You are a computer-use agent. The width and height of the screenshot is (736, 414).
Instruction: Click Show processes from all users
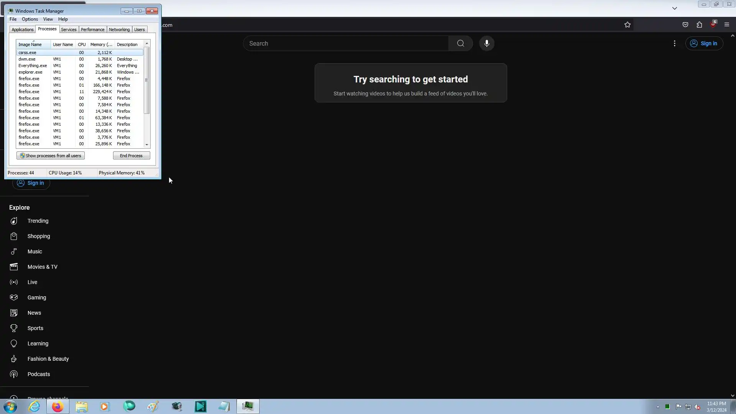(51, 156)
